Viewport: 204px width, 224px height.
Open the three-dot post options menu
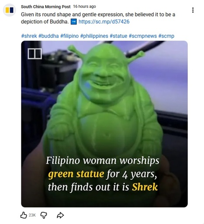coord(193,10)
